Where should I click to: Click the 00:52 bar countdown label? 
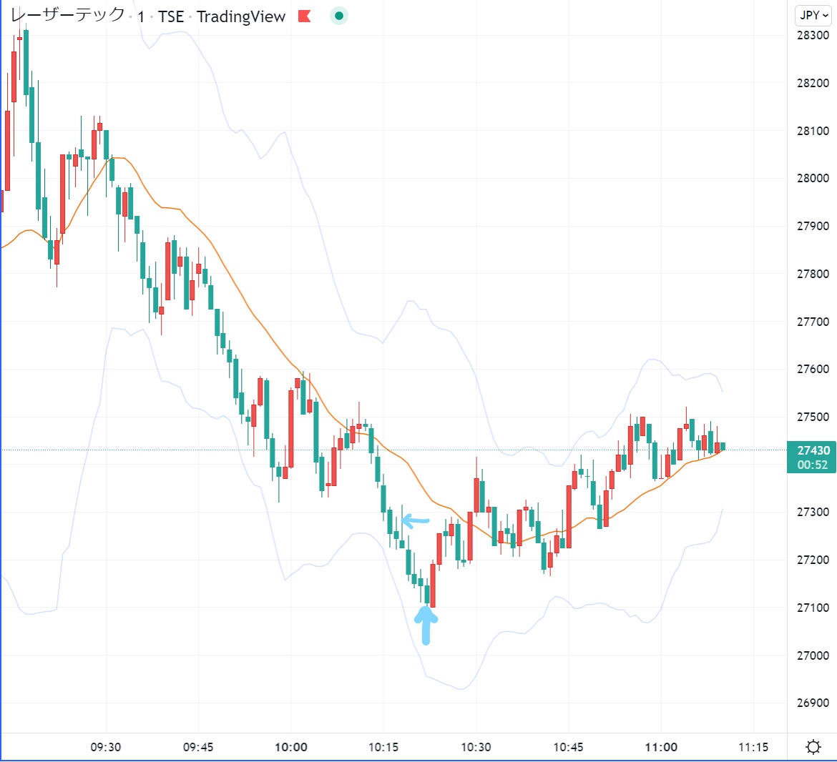click(813, 465)
